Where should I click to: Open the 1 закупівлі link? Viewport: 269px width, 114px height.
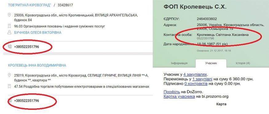(202, 79)
